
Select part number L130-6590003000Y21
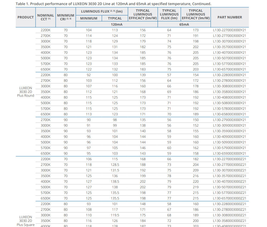[230, 154]
